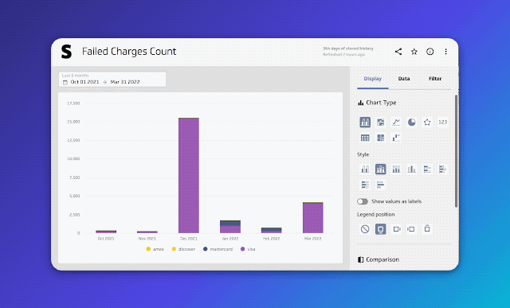Select the 123 number chart type
Image resolution: width=510 pixels, height=308 pixels.
click(443, 122)
